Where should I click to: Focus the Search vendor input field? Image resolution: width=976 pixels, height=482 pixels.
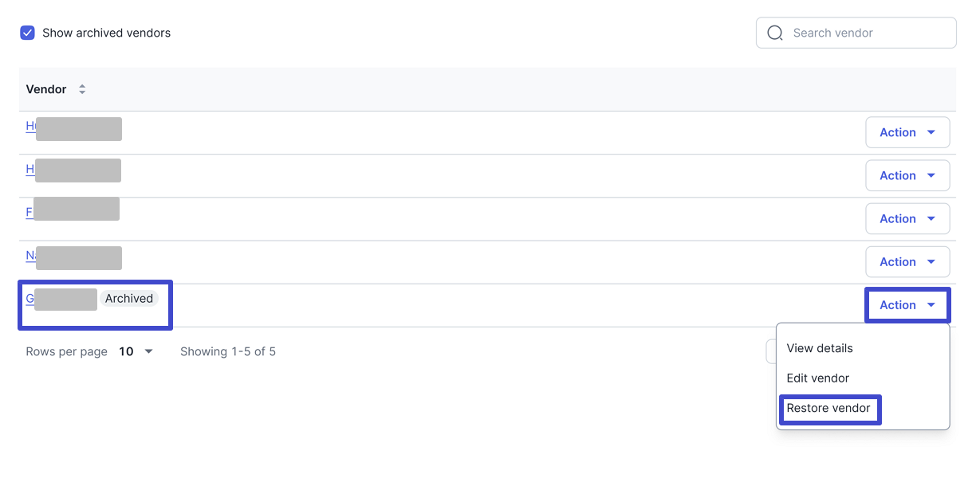856,33
